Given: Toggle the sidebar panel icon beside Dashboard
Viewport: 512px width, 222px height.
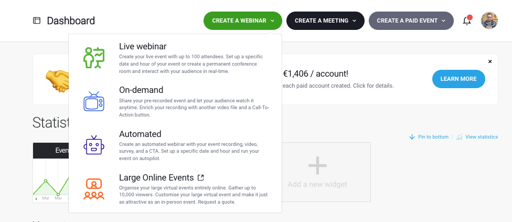Looking at the screenshot, I should [37, 21].
